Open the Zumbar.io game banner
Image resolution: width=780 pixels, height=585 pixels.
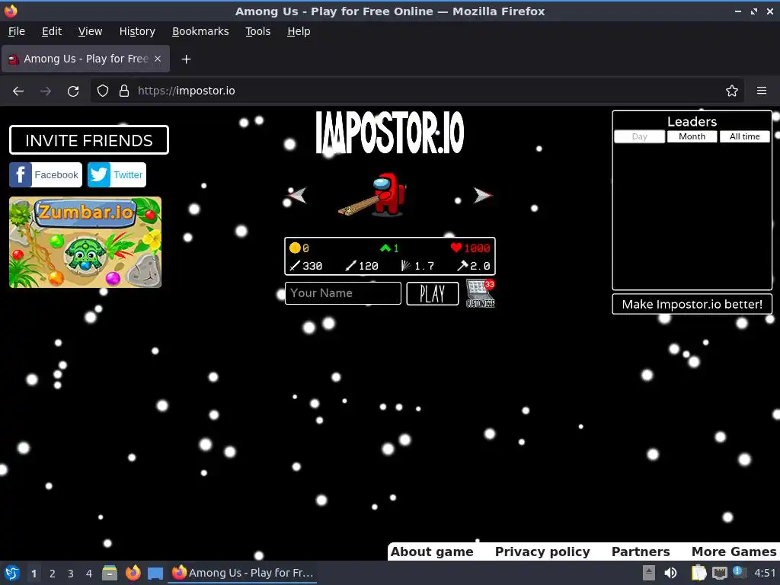(85, 242)
